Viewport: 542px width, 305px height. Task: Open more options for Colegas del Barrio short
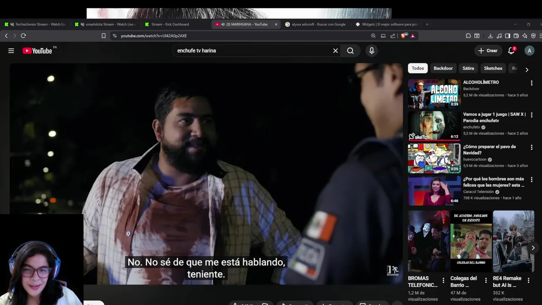point(486,280)
